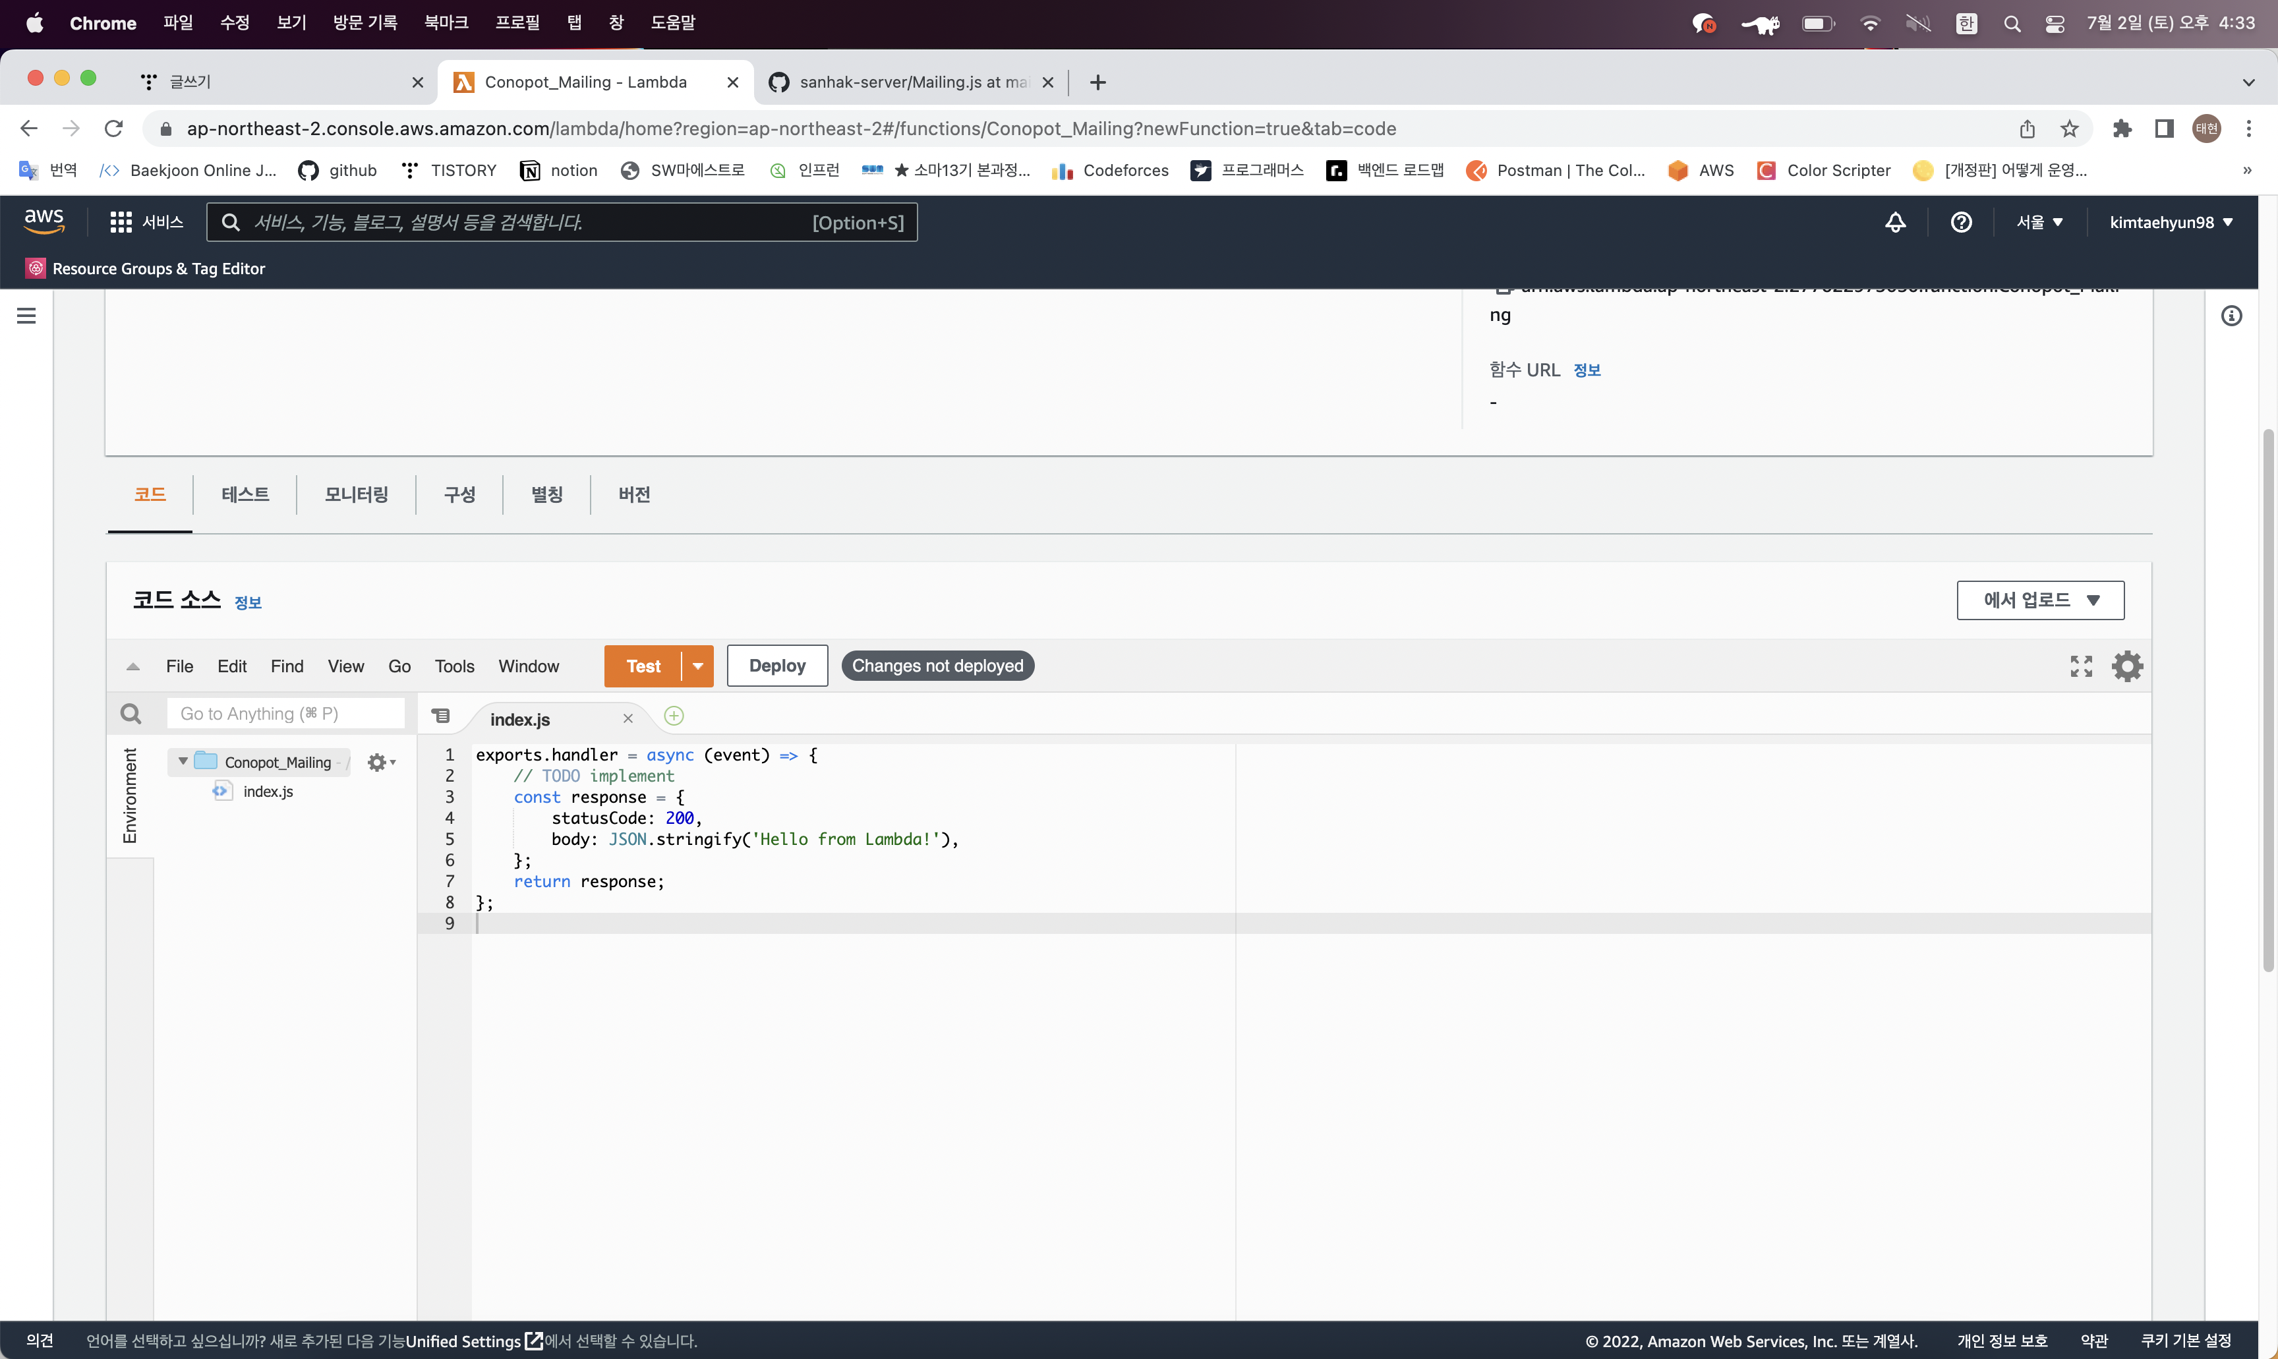Click the editor search magnifier icon

[x=131, y=713]
